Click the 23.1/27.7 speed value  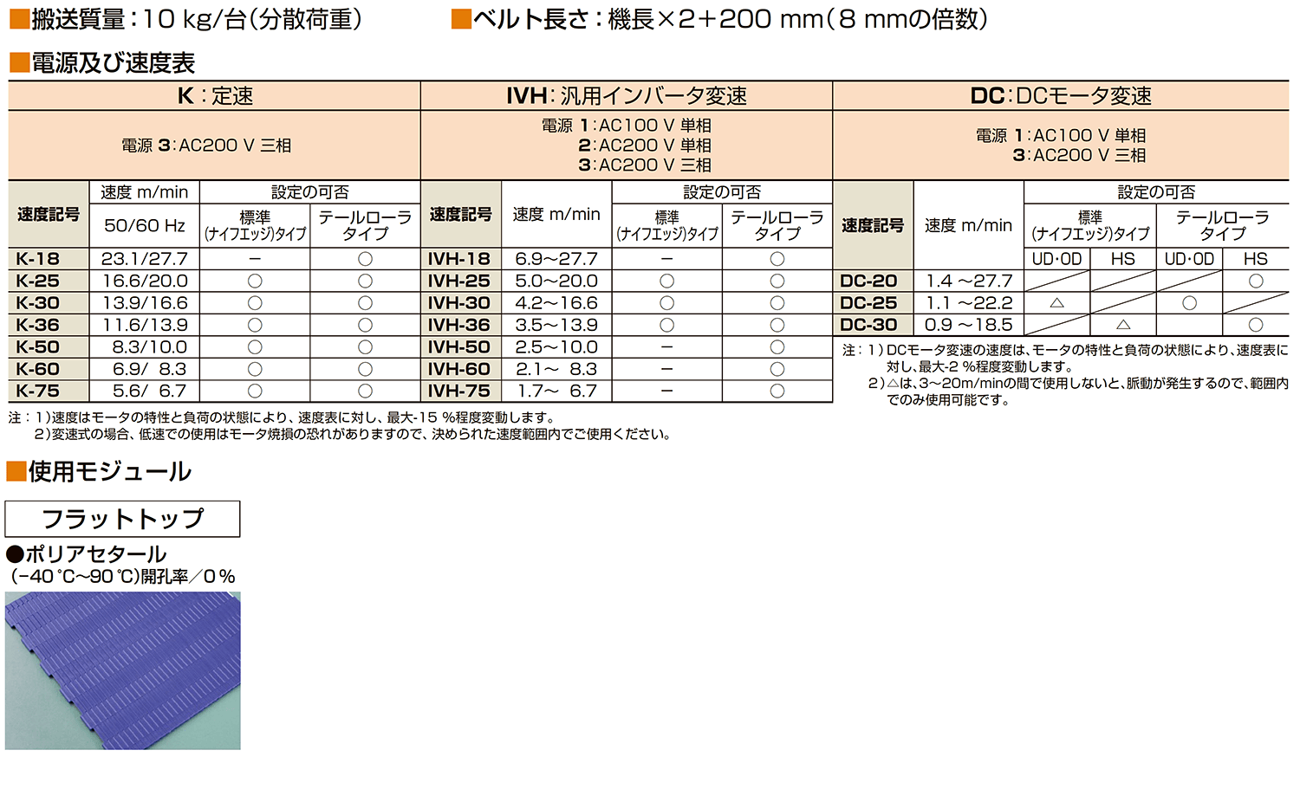click(x=145, y=258)
